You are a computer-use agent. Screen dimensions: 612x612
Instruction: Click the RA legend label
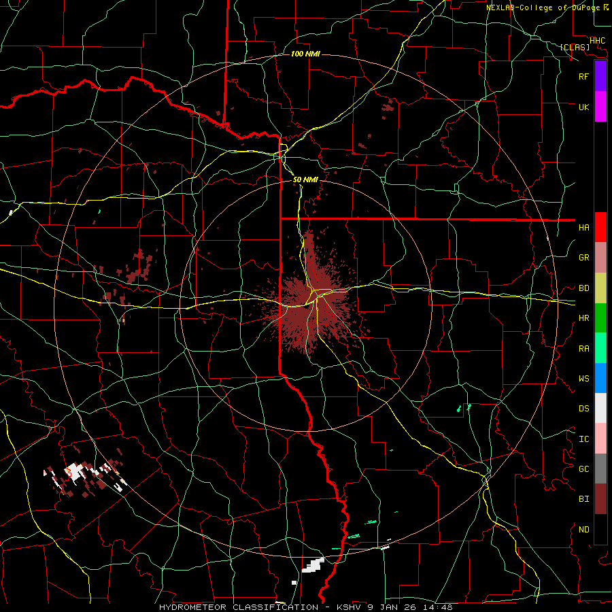[x=583, y=349]
